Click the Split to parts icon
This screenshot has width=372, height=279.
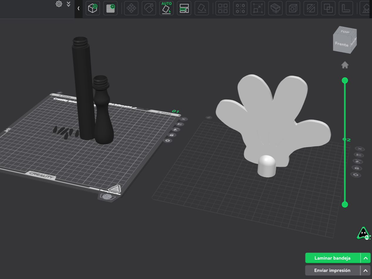pos(240,8)
